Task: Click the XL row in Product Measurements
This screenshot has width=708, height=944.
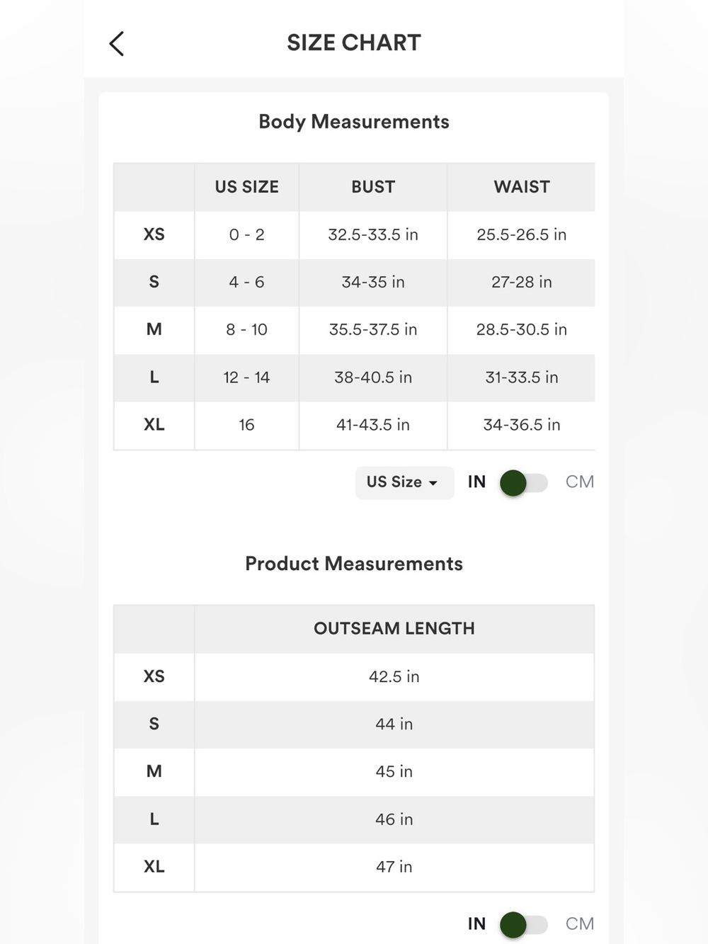Action: pyautogui.click(x=354, y=867)
